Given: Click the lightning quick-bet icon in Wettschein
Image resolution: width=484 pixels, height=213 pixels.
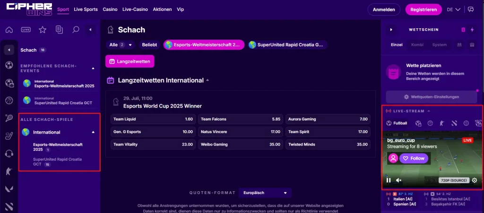Looking at the screenshot, I should coord(472,30).
